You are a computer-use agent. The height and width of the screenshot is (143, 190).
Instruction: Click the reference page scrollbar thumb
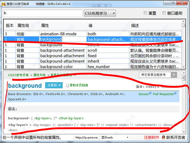click(184, 78)
